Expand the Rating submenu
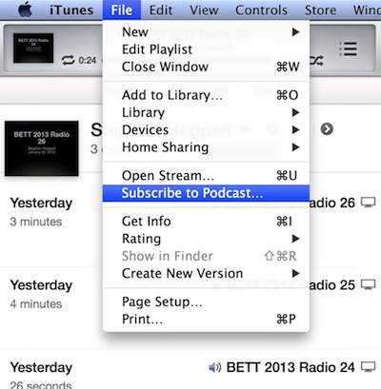 pos(206,239)
